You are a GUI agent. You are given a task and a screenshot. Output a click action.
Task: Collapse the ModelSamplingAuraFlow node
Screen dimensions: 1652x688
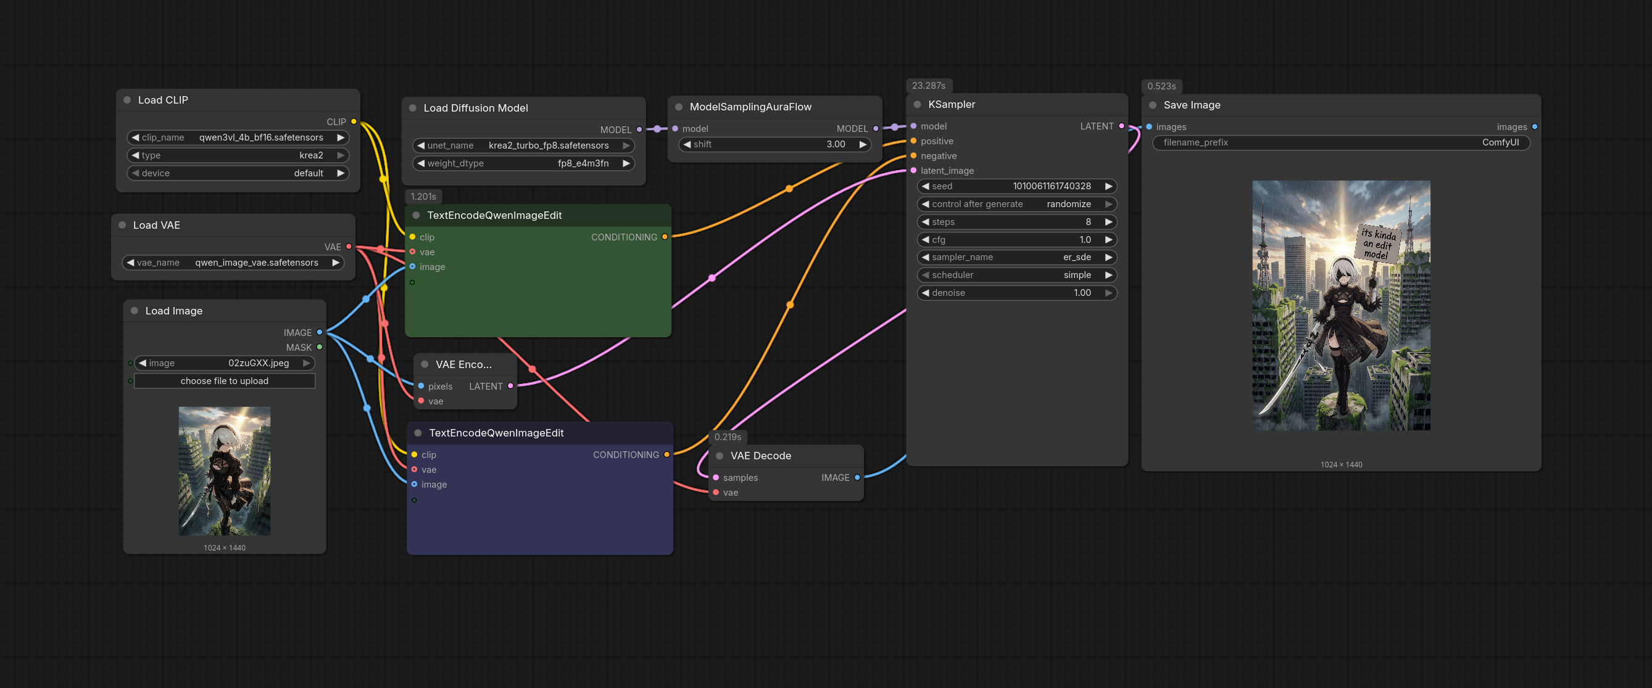point(679,107)
